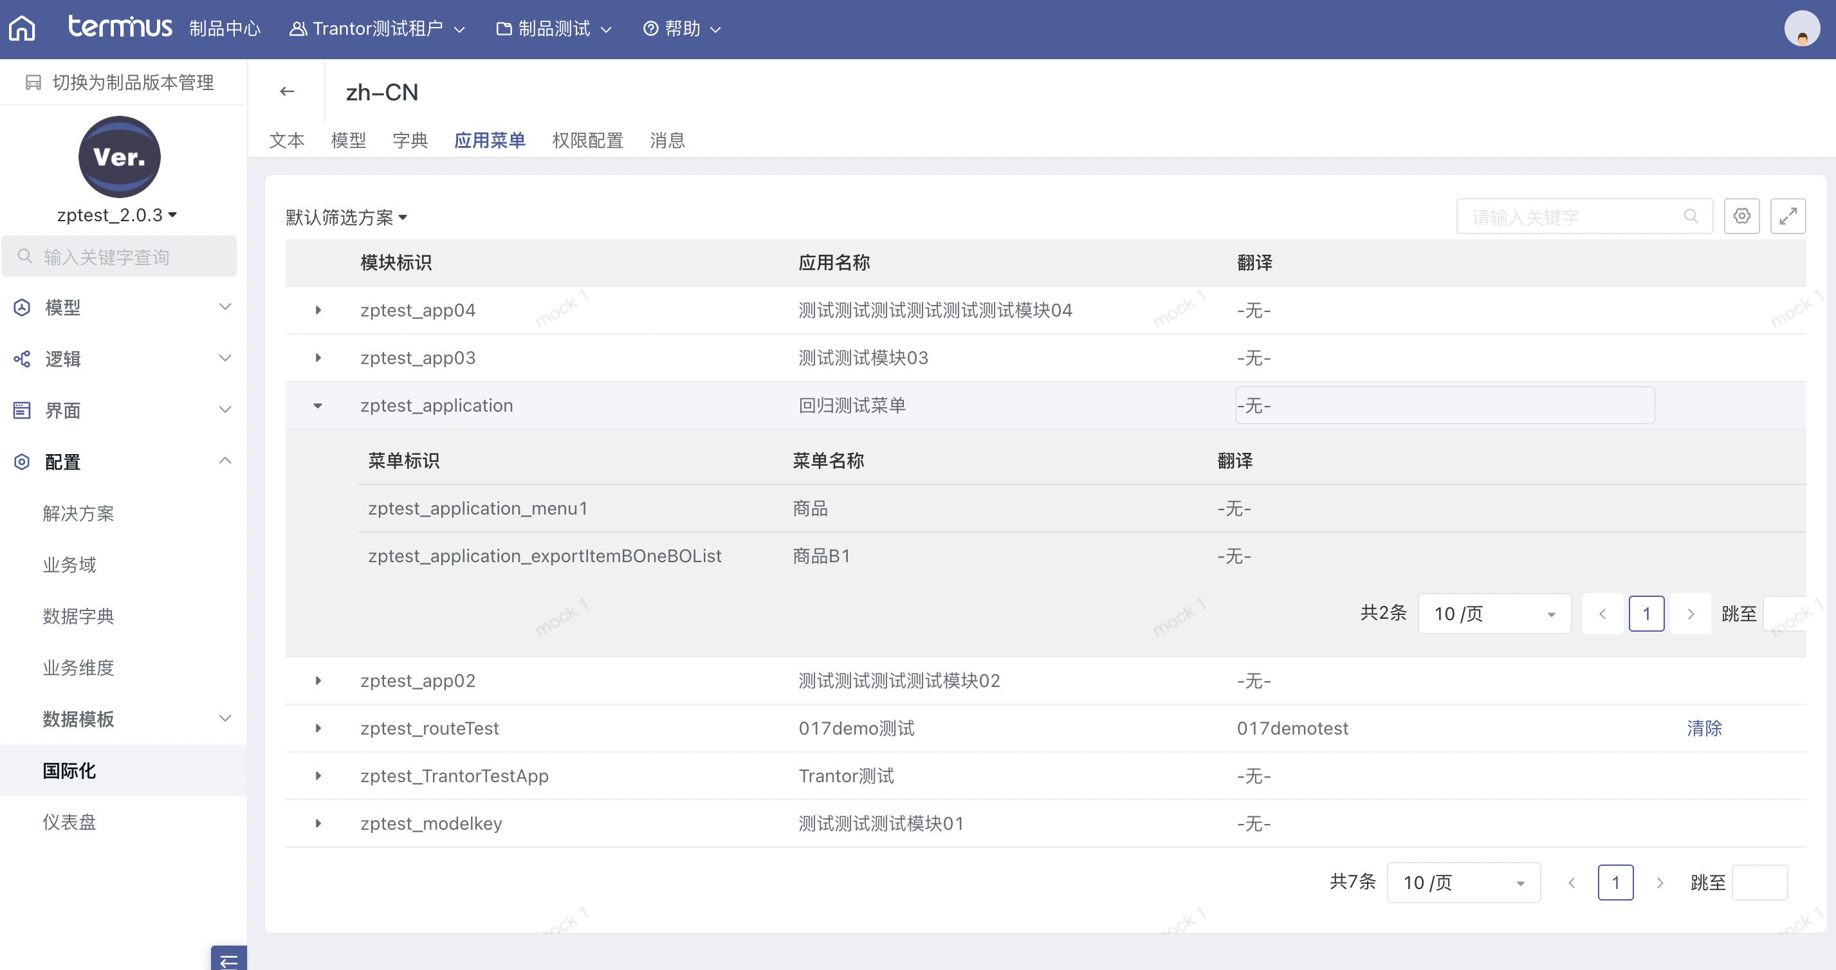The image size is (1836, 970).
Task: Expand zptest_routeTest row
Action: (x=318, y=728)
